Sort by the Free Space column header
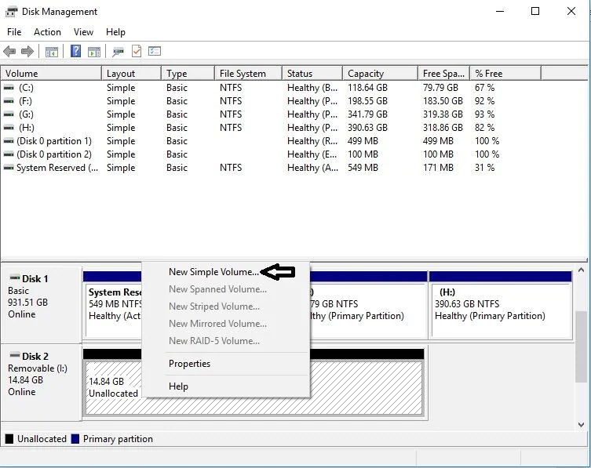Image resolution: width=591 pixels, height=468 pixels. coord(443,74)
